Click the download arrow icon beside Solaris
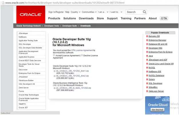The width and height of the screenshot is (179, 115). click(147, 79)
